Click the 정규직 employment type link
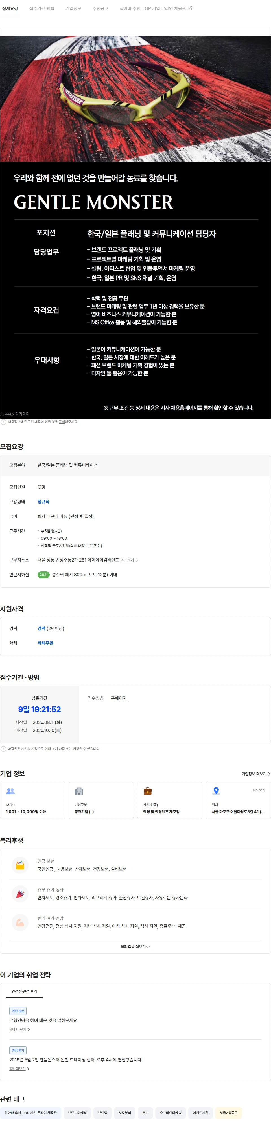The height and width of the screenshot is (1122, 271). tap(43, 502)
